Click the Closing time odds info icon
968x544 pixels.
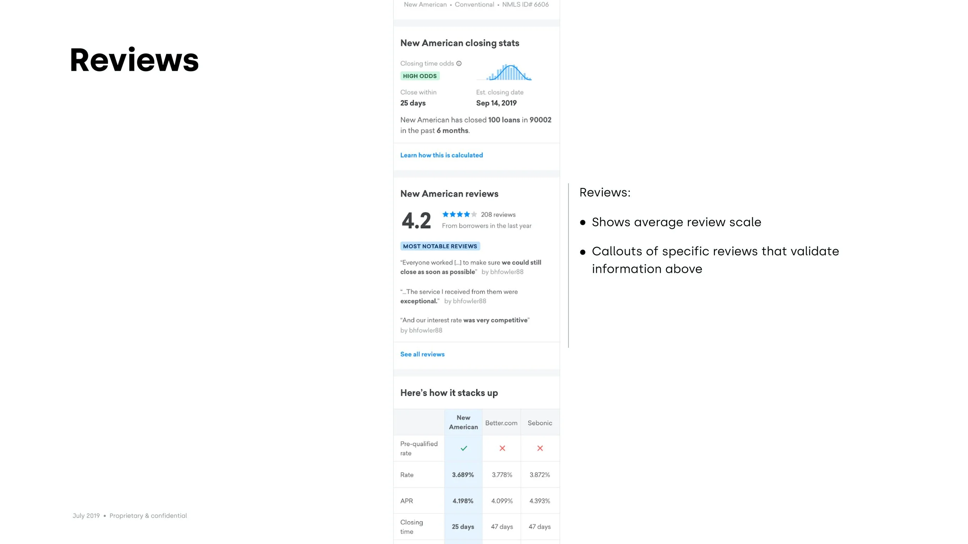[x=459, y=63]
